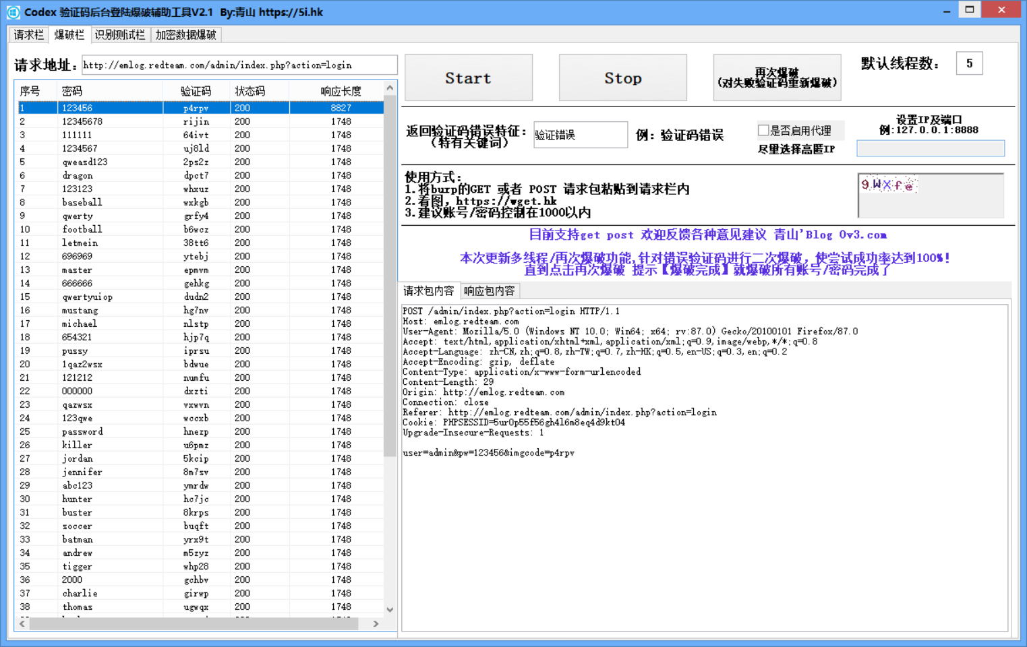Viewport: 1027px width, 647px height.
Task: Click the Stop button
Action: 623,78
